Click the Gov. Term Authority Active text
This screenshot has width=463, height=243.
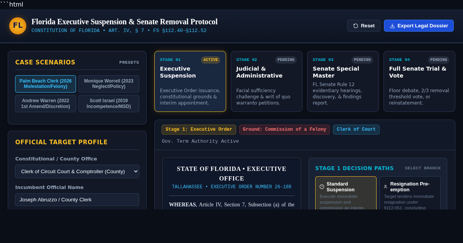click(200, 141)
